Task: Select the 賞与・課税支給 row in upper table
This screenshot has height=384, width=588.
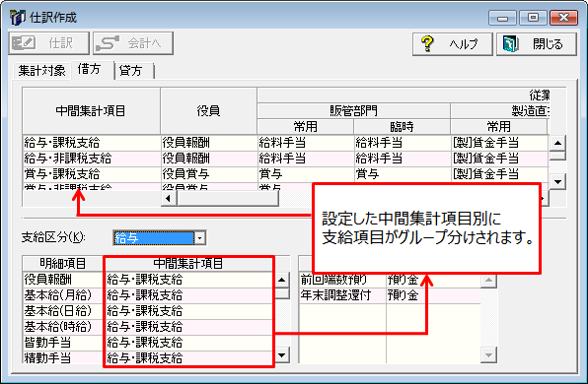Action: [285, 174]
